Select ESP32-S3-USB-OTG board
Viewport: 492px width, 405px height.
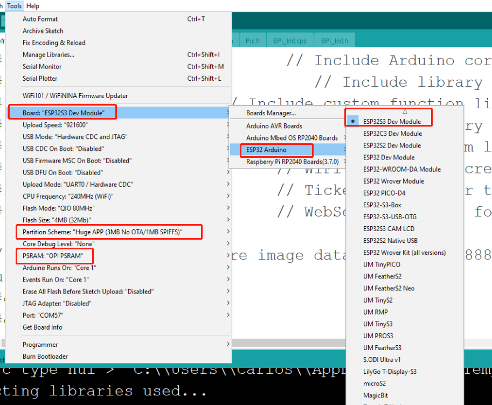point(405,217)
